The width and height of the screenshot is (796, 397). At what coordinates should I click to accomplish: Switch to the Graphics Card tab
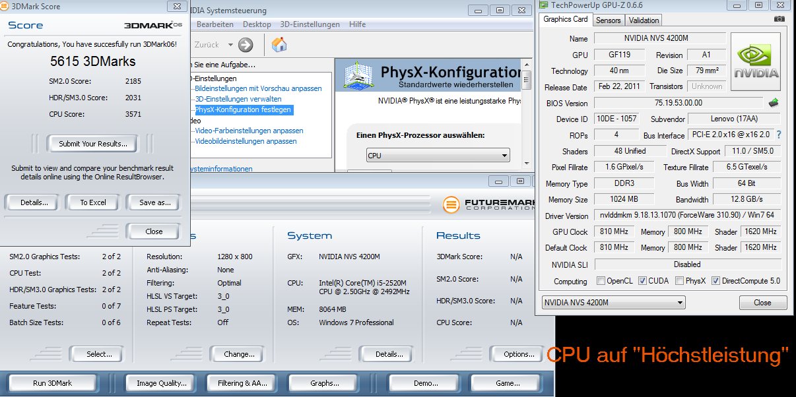pyautogui.click(x=565, y=20)
